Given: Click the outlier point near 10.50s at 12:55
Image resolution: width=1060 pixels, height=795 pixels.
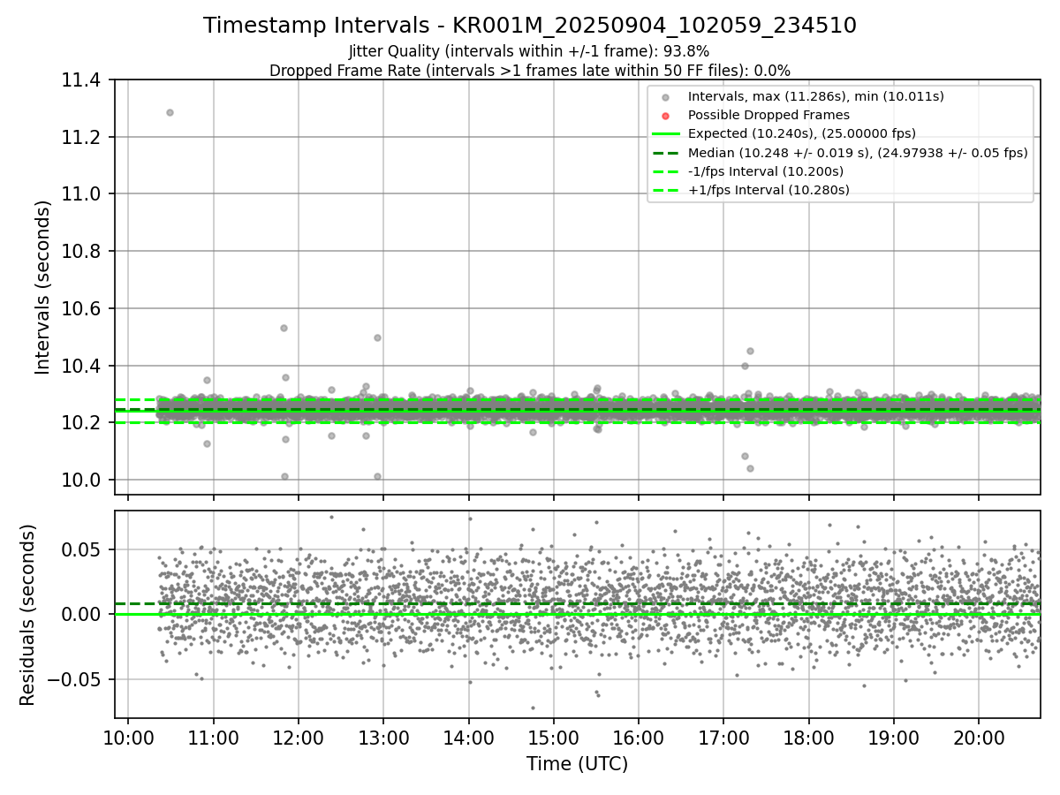Looking at the screenshot, I should click(x=377, y=337).
